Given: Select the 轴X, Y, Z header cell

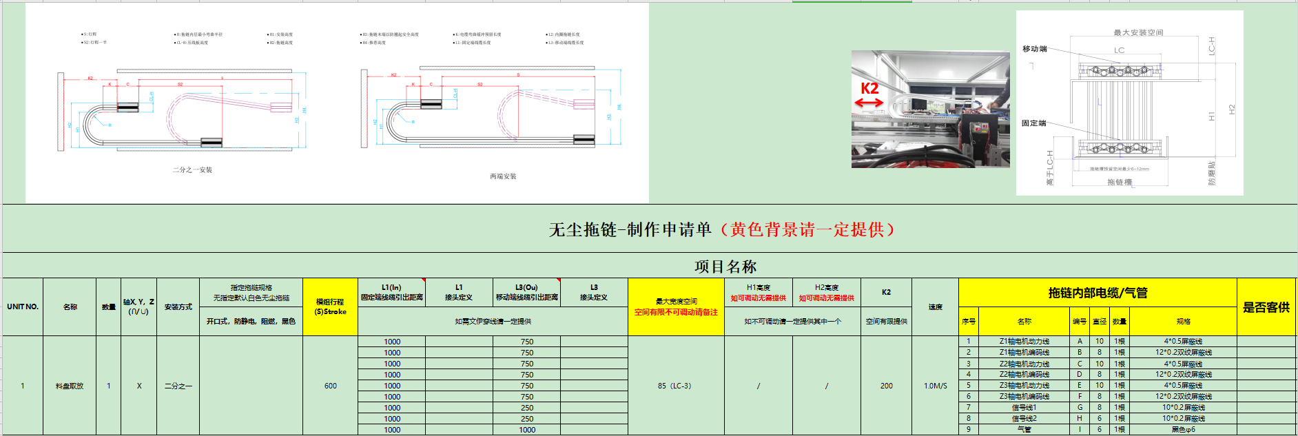Looking at the screenshot, I should coord(138,307).
